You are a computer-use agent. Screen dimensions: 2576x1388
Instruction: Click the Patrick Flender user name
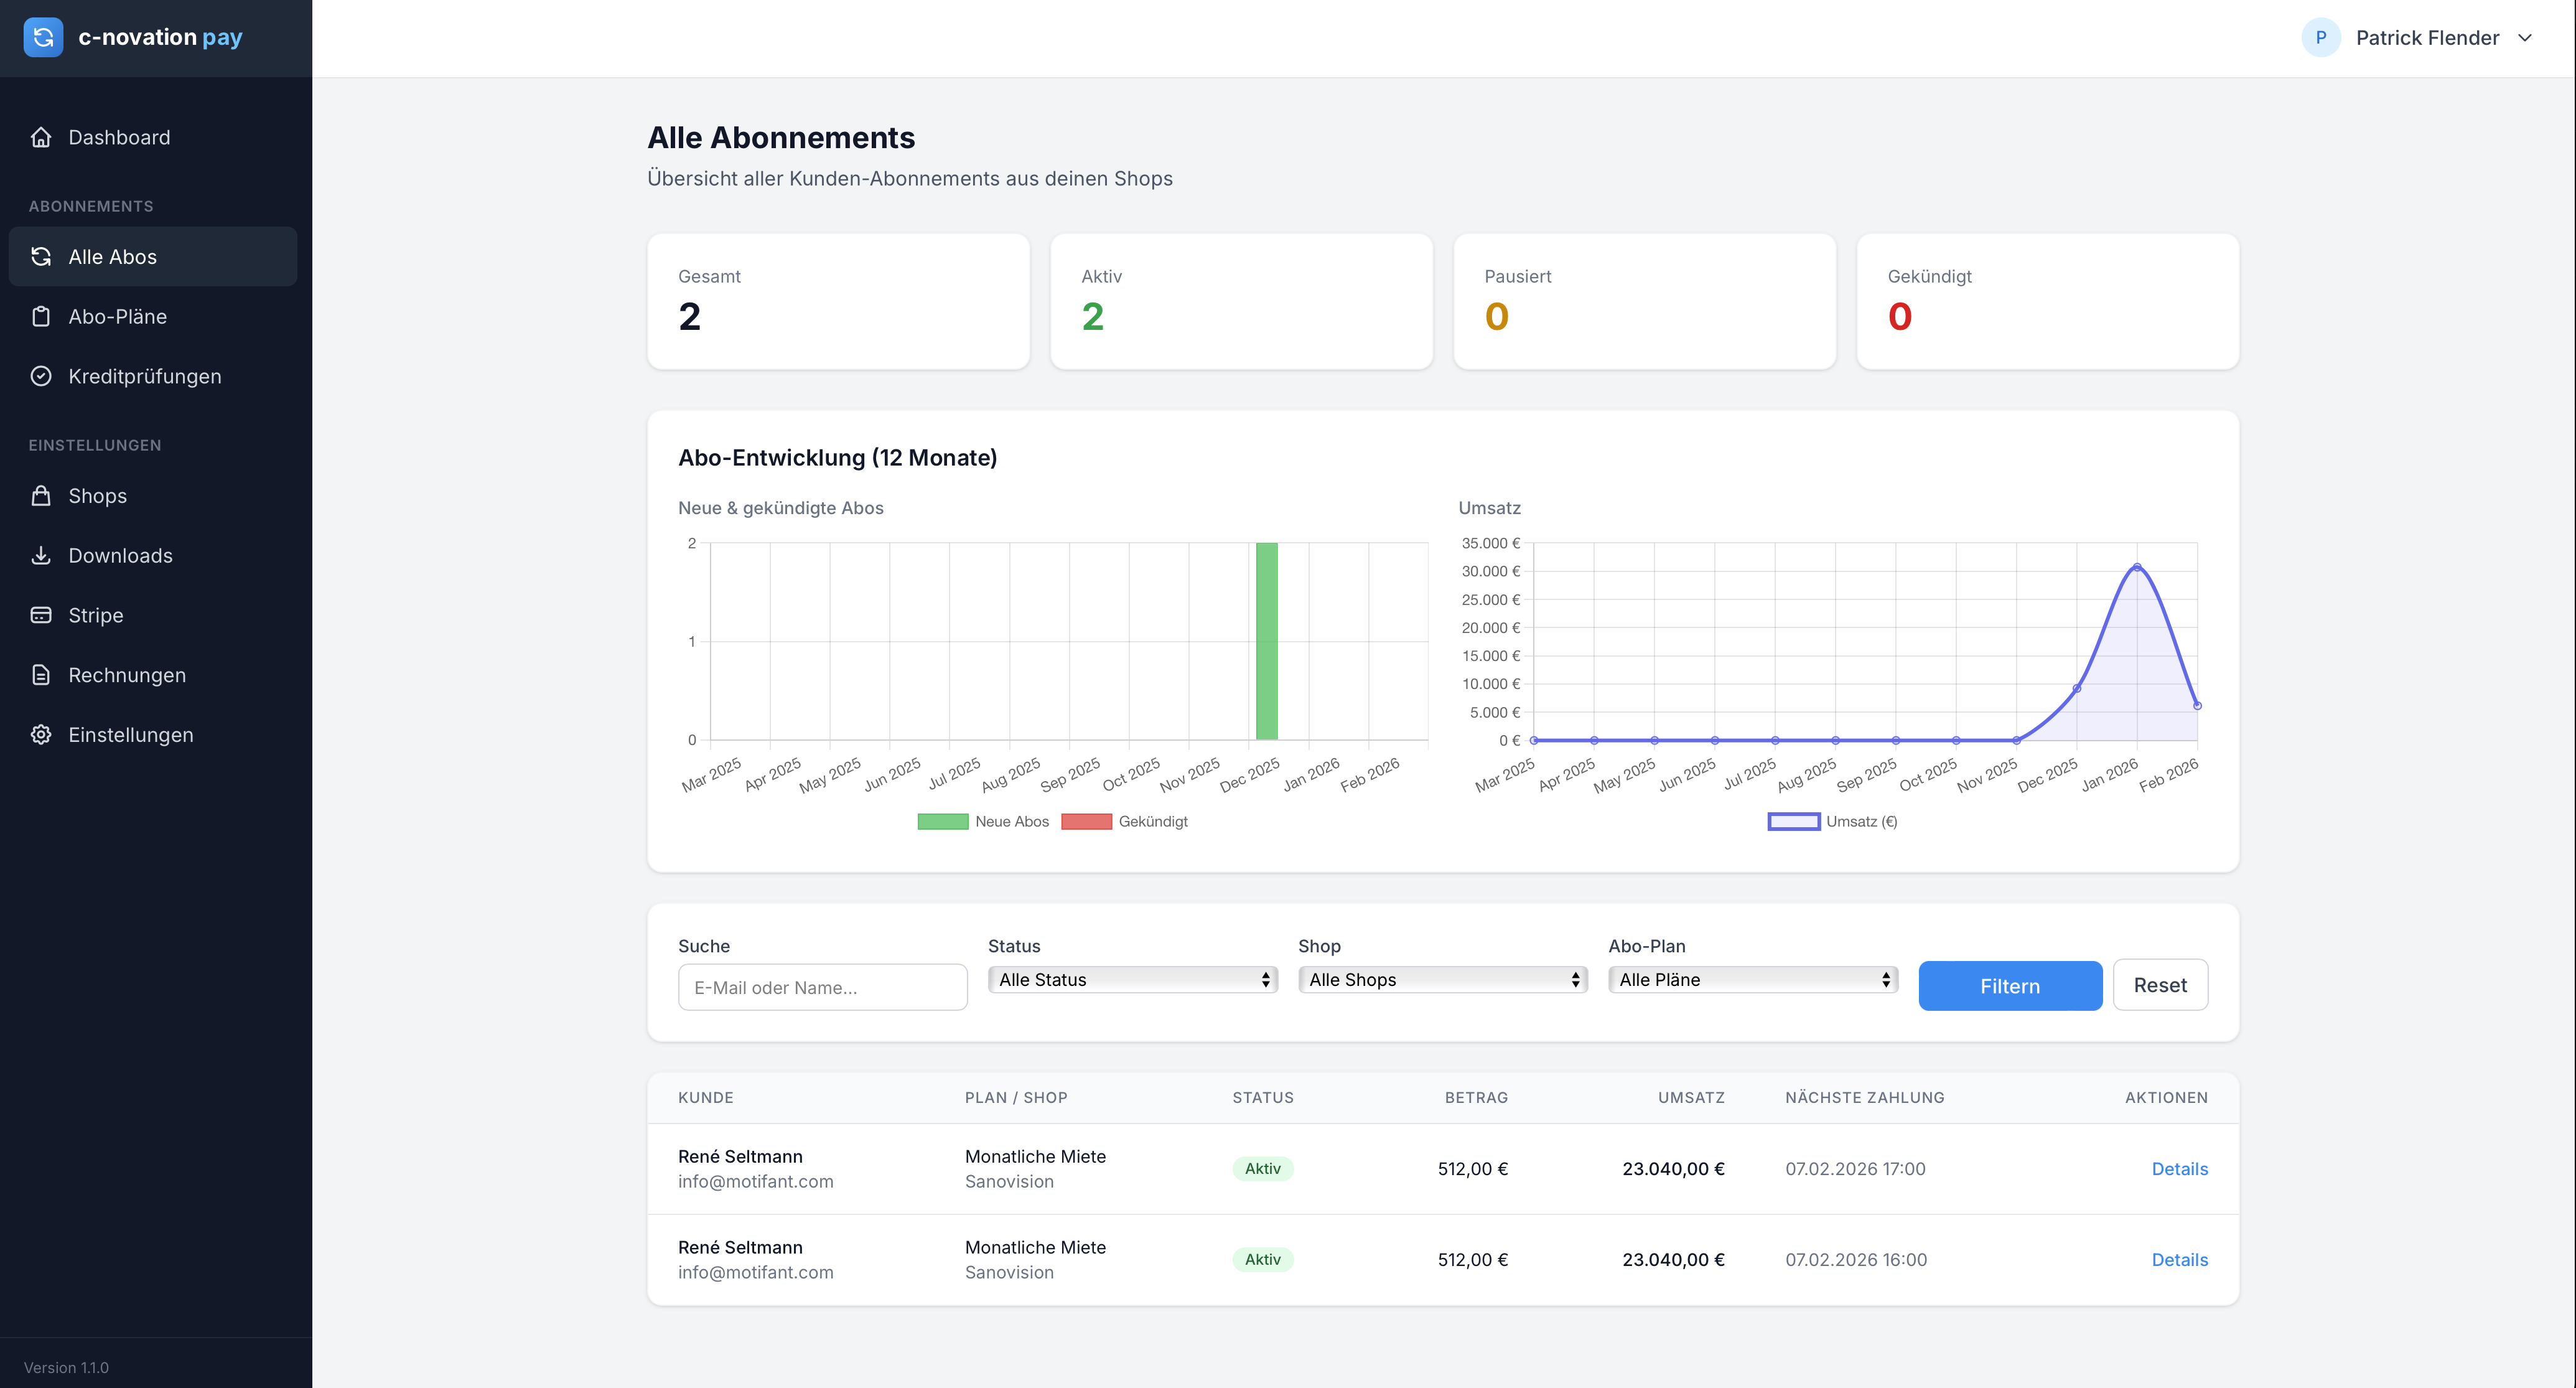coord(2427,38)
